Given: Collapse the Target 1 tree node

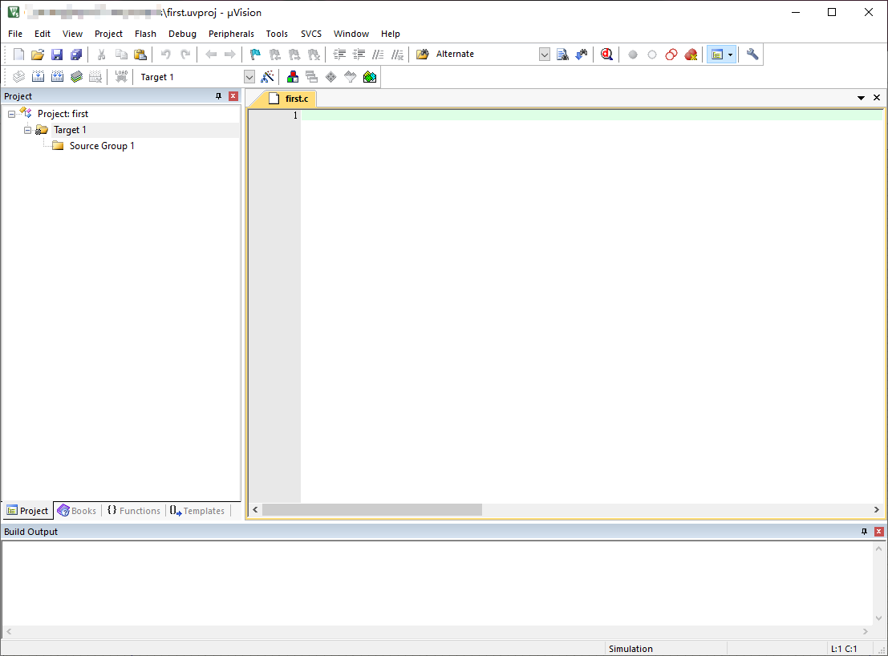Looking at the screenshot, I should pos(27,130).
